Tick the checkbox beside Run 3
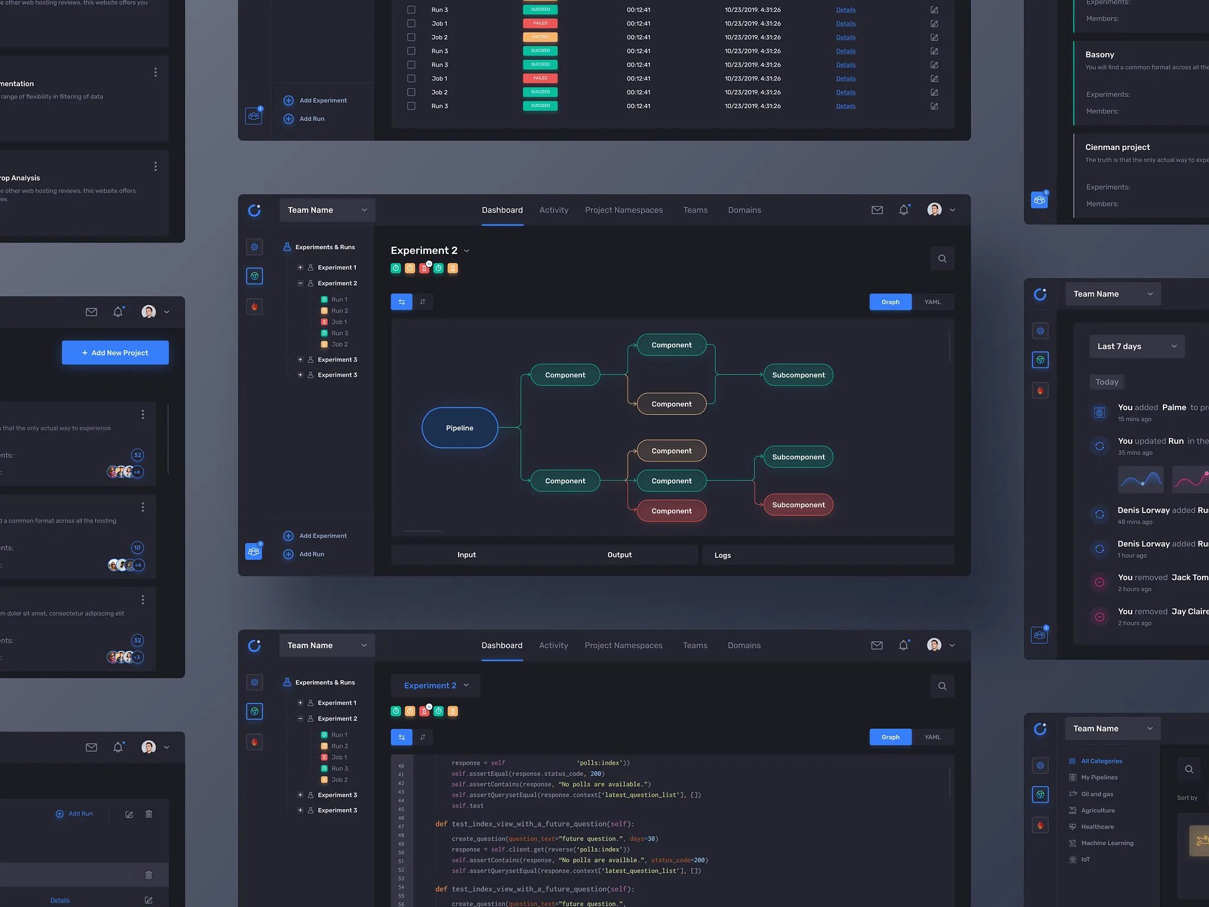Image resolution: width=1209 pixels, height=907 pixels. pyautogui.click(x=411, y=9)
